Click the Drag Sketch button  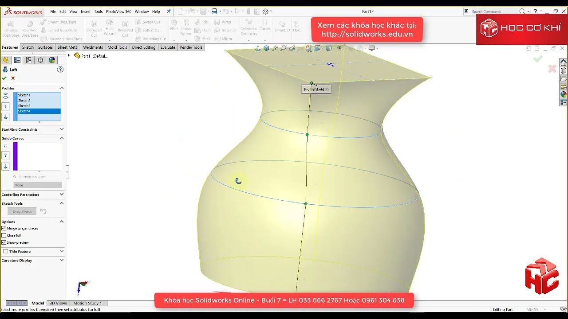[x=22, y=211]
